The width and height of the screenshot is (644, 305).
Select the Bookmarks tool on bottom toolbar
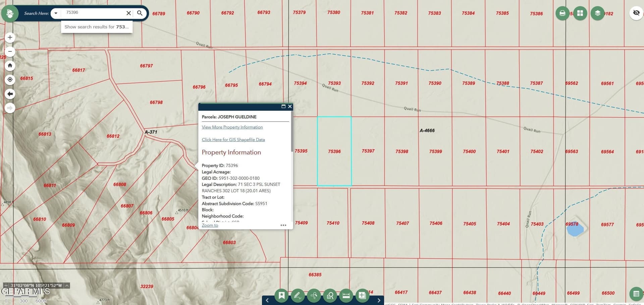pos(282,295)
